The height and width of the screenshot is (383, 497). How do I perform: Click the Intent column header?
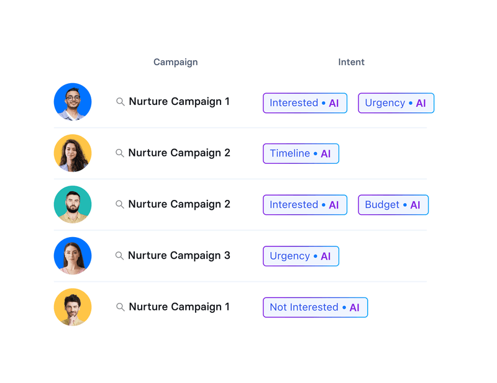click(351, 62)
